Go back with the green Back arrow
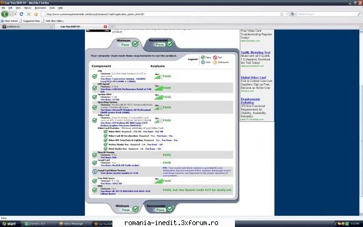Screen dimensions: 363x227 tap(4, 14)
